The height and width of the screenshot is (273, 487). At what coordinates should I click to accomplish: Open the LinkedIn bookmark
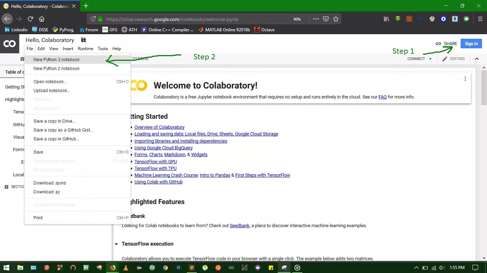(16, 30)
